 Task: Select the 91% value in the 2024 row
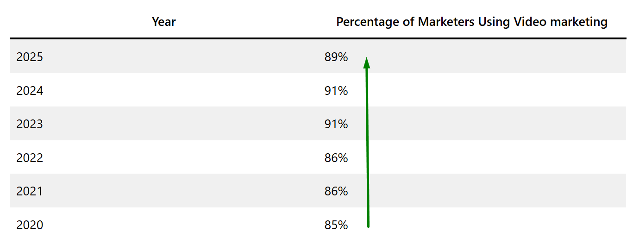[336, 91]
